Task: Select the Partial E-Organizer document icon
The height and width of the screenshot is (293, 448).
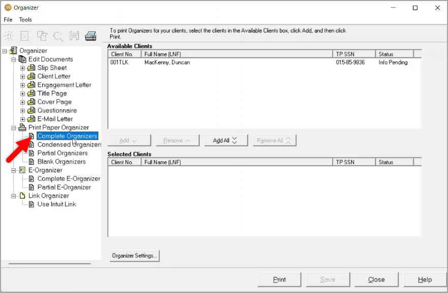Action: pos(32,188)
